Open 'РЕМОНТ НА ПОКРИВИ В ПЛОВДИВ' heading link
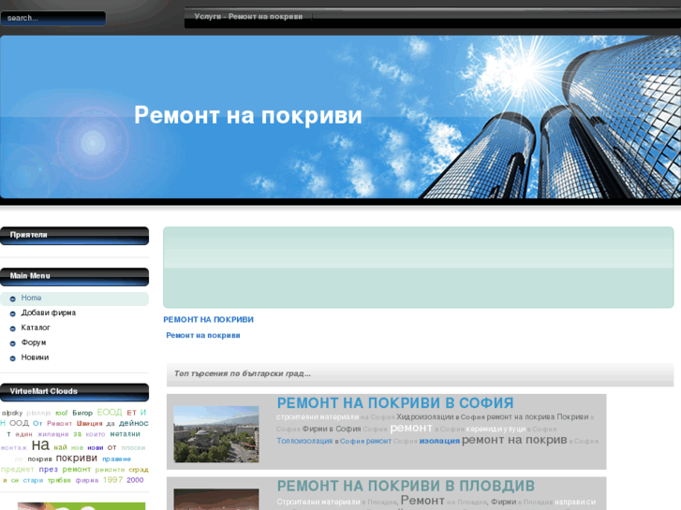Screen dimensions: 681x510 [406, 486]
